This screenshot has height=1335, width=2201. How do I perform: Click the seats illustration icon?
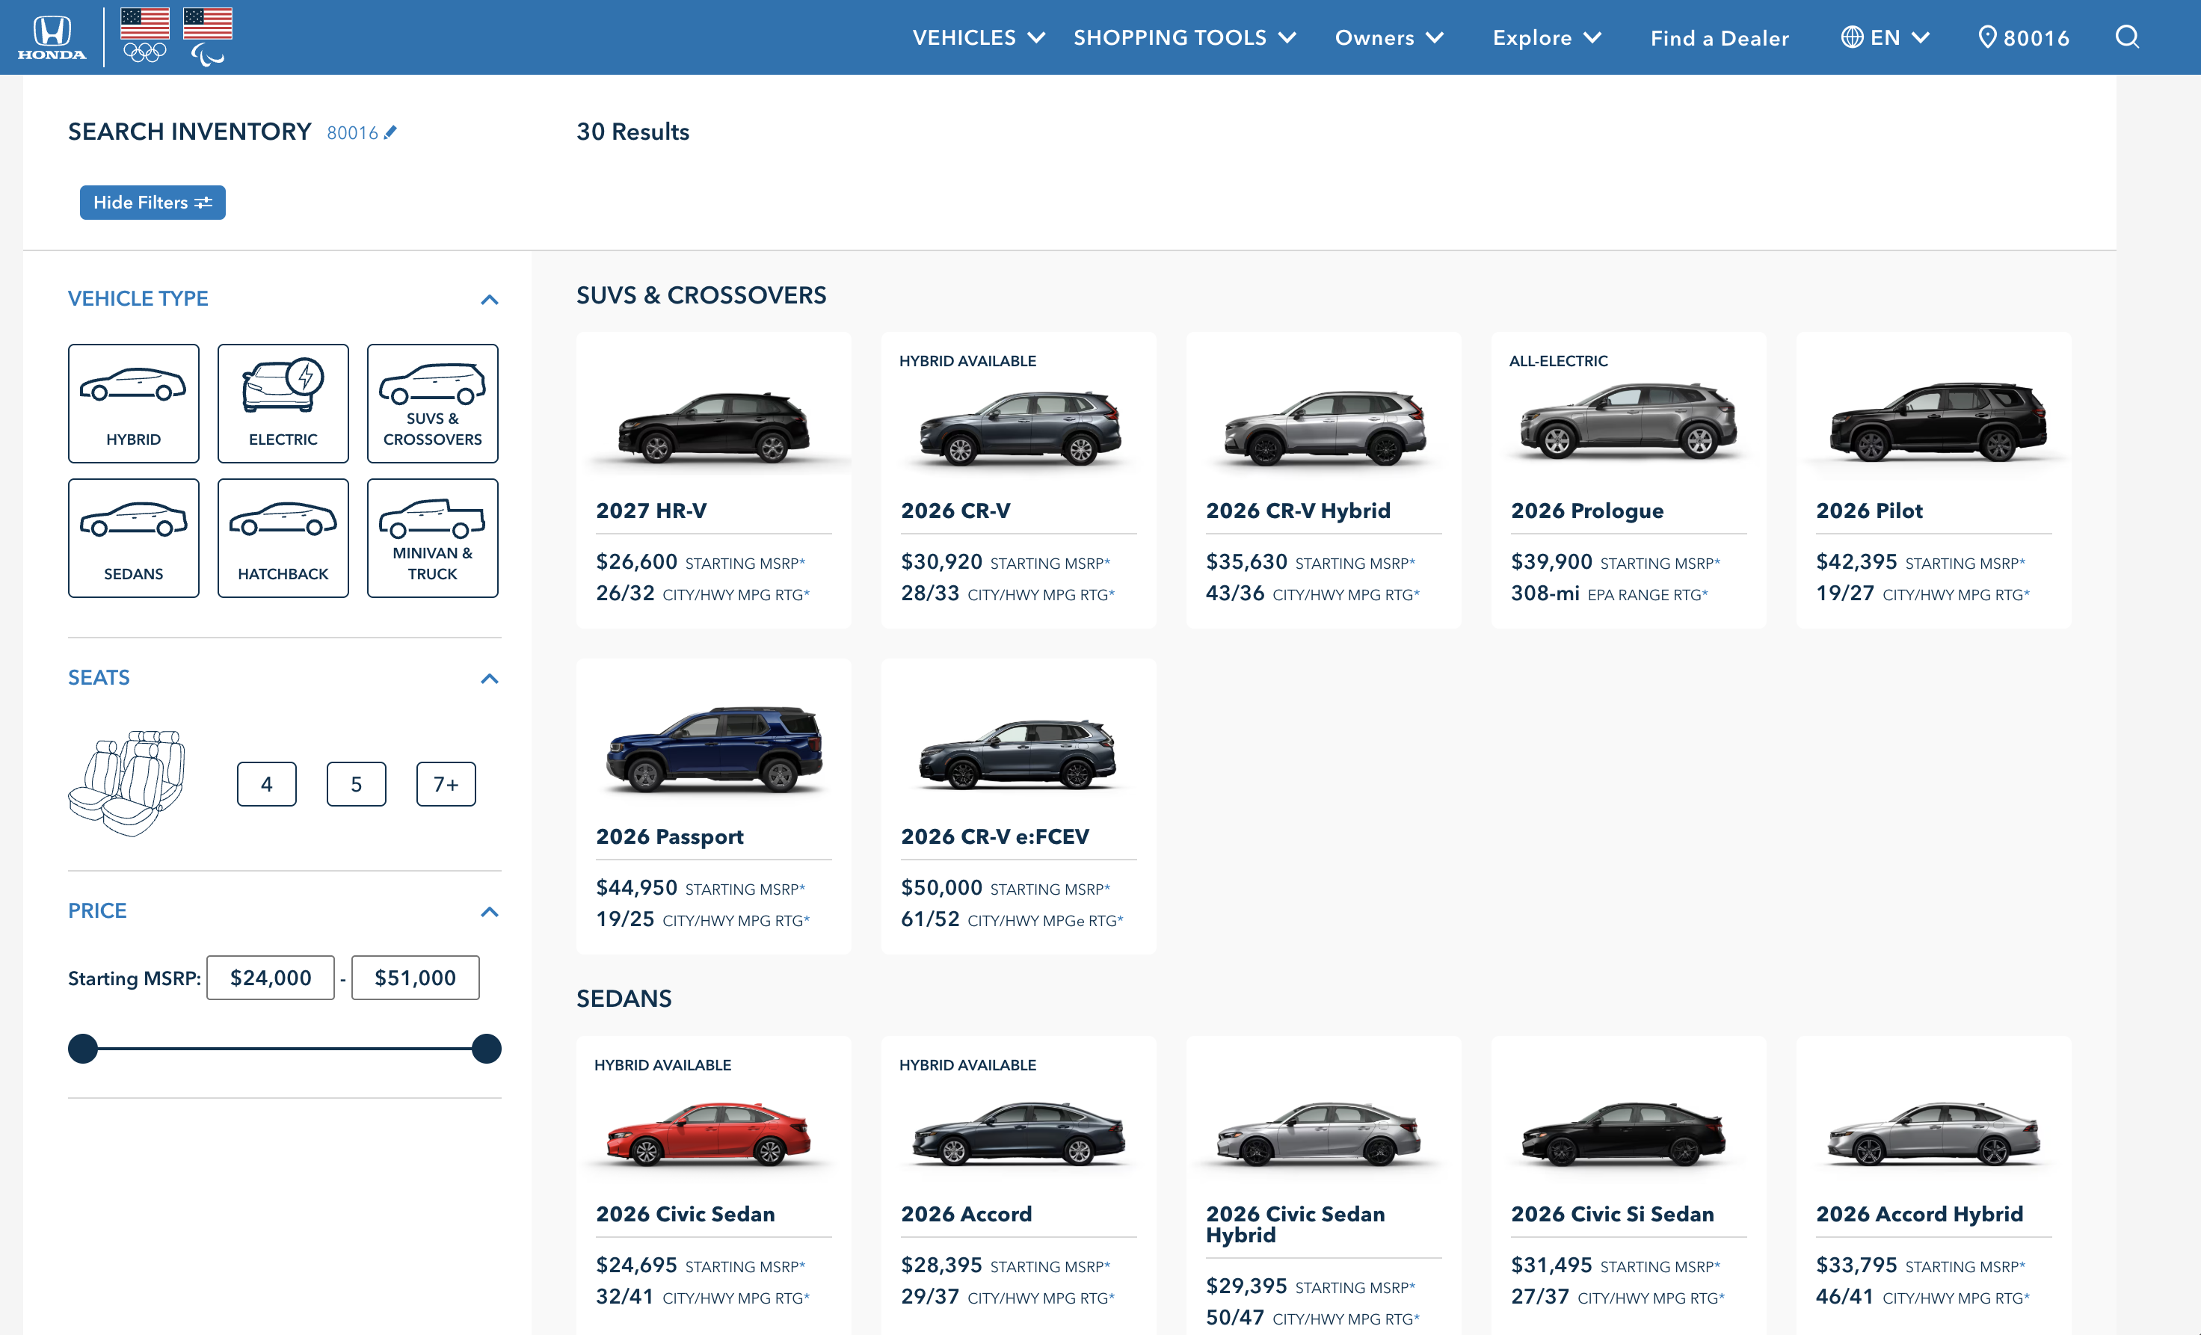pos(127,783)
